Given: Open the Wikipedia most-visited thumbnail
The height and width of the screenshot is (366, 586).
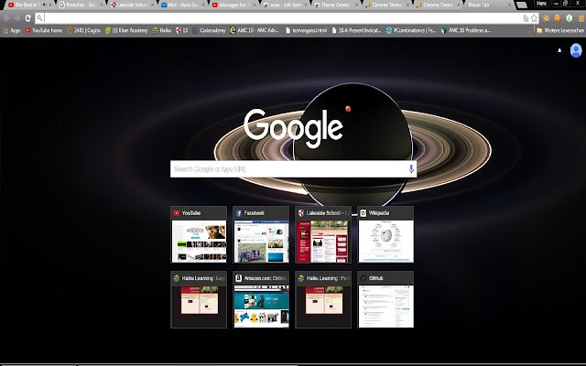Looking at the screenshot, I should (x=385, y=234).
